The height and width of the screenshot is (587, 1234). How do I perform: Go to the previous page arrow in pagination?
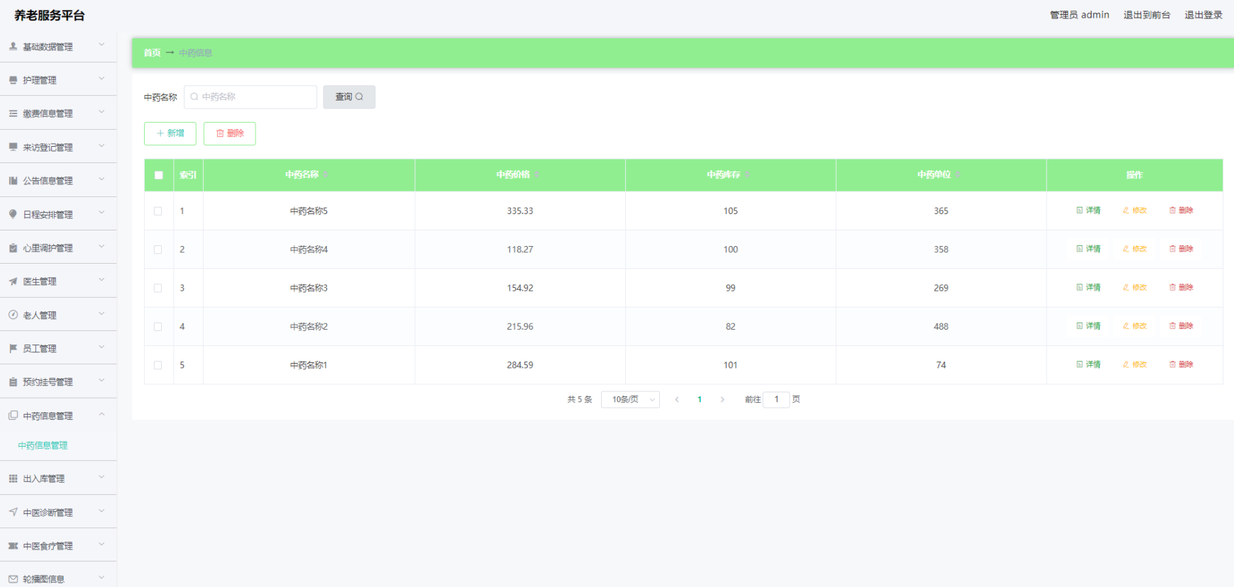(677, 400)
